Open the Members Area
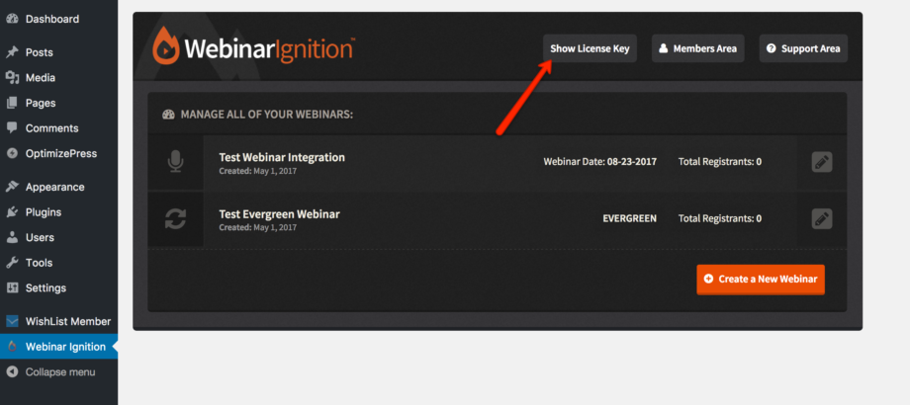This screenshot has width=910, height=405. coord(697,48)
